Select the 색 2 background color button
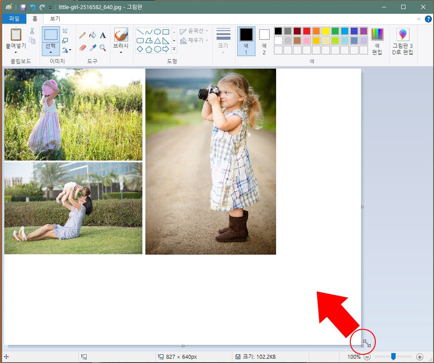This screenshot has width=434, height=363. point(264,41)
